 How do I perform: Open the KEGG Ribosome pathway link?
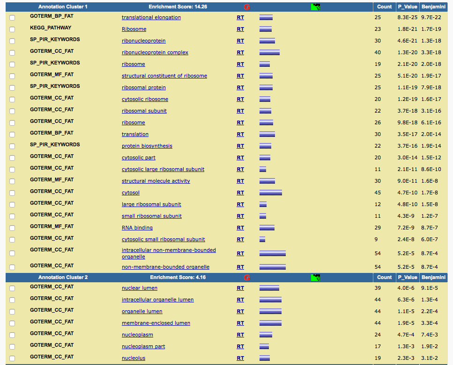coord(134,29)
